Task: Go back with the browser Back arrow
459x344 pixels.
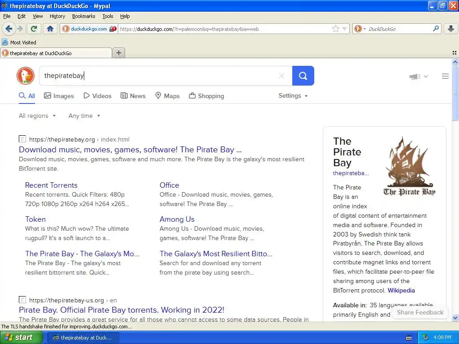Action: click(9, 29)
